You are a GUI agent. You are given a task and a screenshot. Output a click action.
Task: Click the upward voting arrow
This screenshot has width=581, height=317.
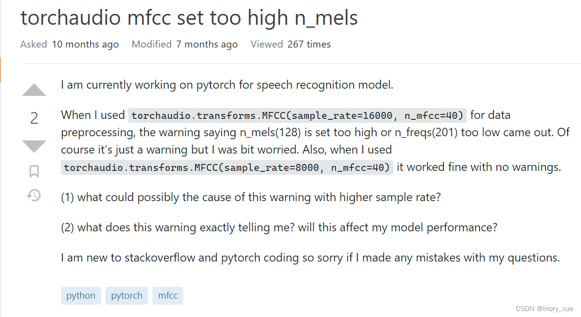pos(34,90)
